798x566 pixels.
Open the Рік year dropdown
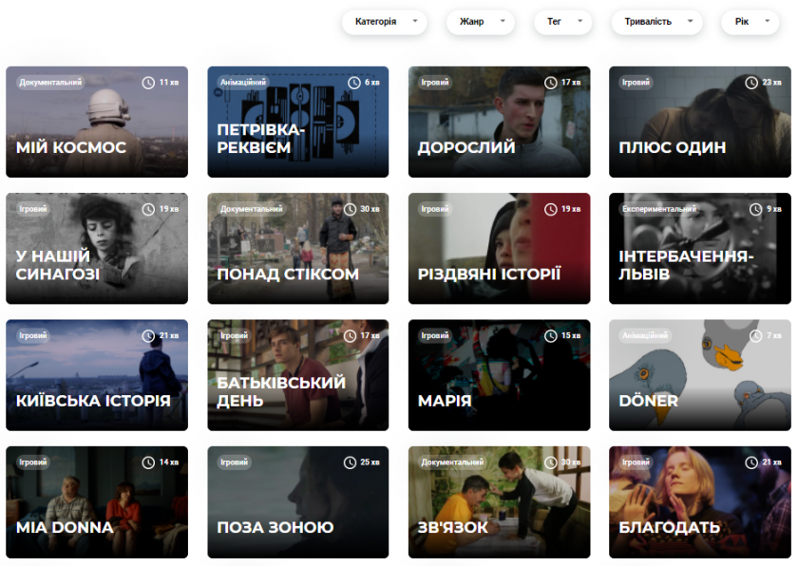point(750,22)
